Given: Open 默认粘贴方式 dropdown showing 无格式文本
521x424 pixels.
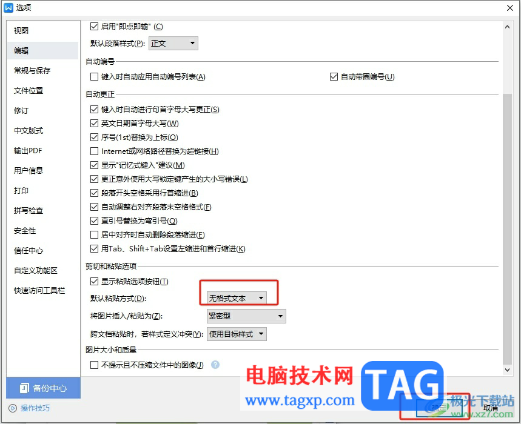Looking at the screenshot, I should 237,298.
